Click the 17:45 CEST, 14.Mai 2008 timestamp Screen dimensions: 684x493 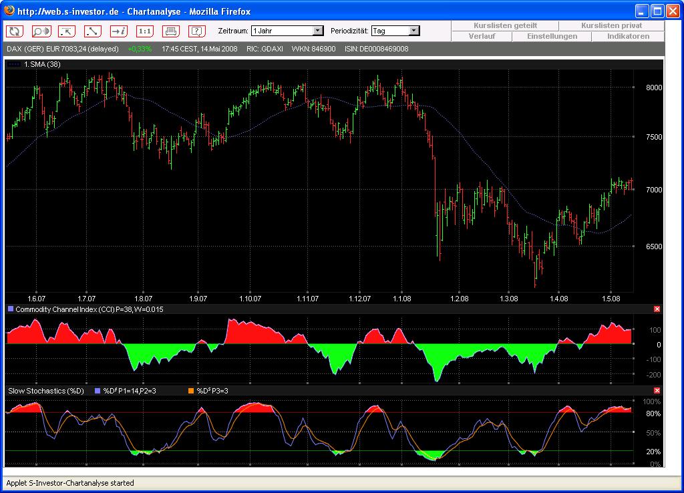pos(199,49)
